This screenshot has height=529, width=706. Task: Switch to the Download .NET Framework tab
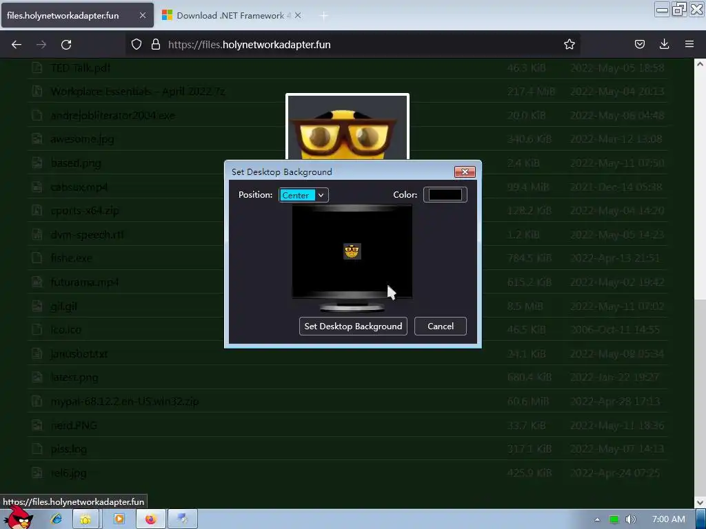click(x=232, y=15)
